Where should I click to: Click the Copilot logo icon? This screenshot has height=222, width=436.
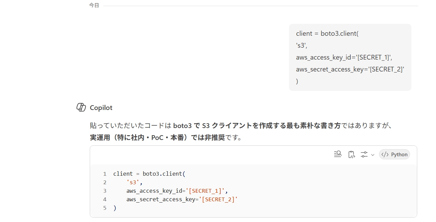81,107
